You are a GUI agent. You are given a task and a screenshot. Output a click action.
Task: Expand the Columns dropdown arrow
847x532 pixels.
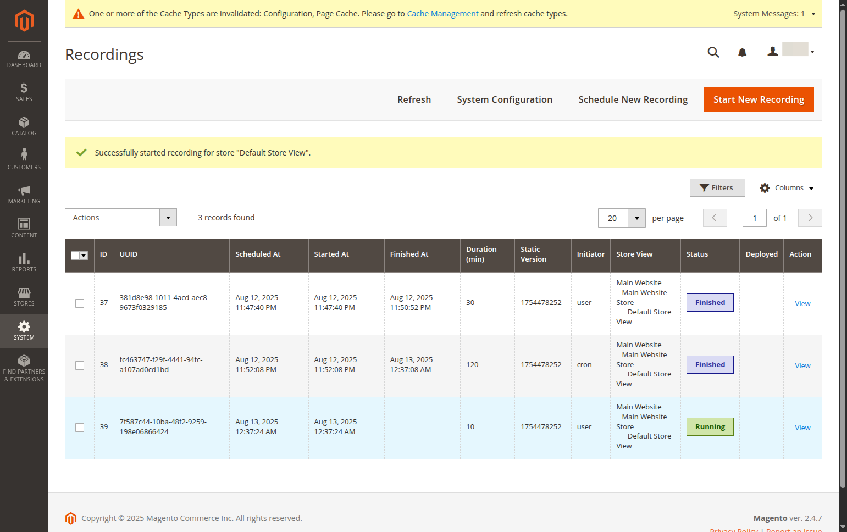pyautogui.click(x=811, y=189)
